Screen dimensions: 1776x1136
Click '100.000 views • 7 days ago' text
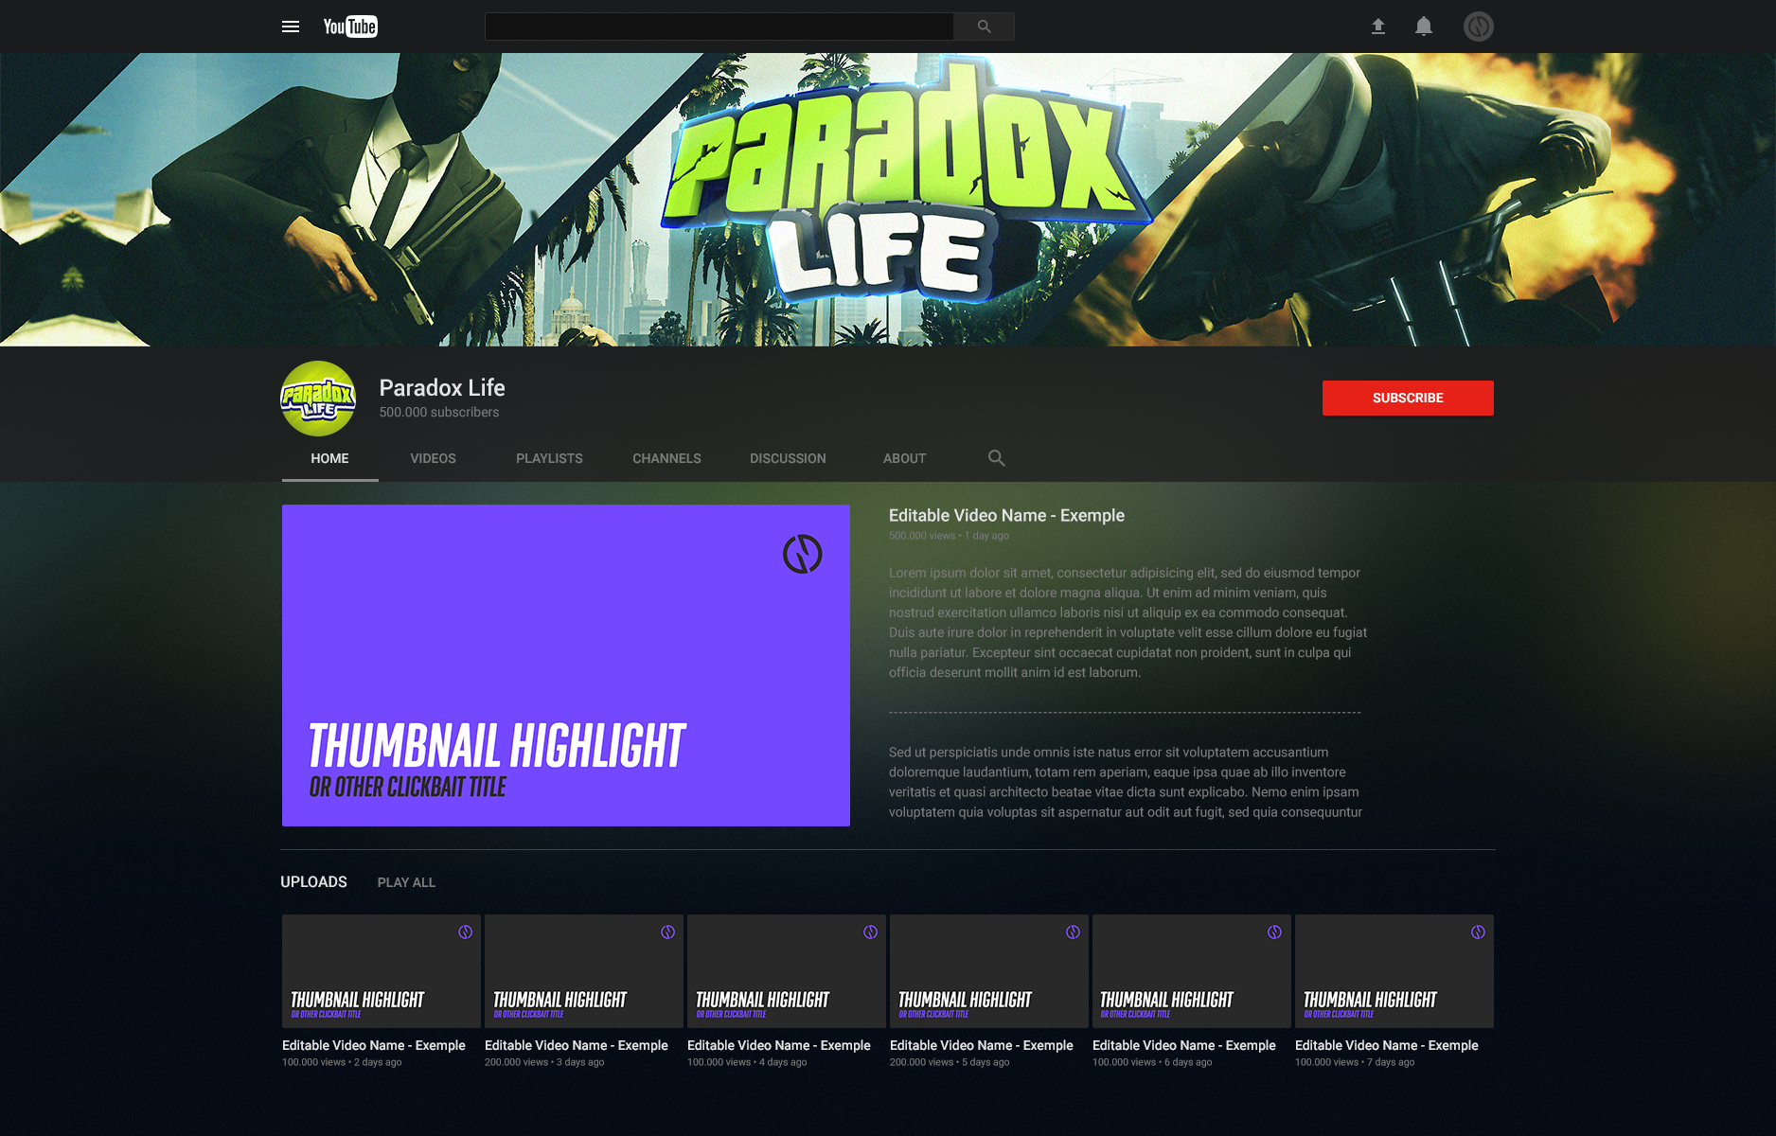tap(1355, 1062)
